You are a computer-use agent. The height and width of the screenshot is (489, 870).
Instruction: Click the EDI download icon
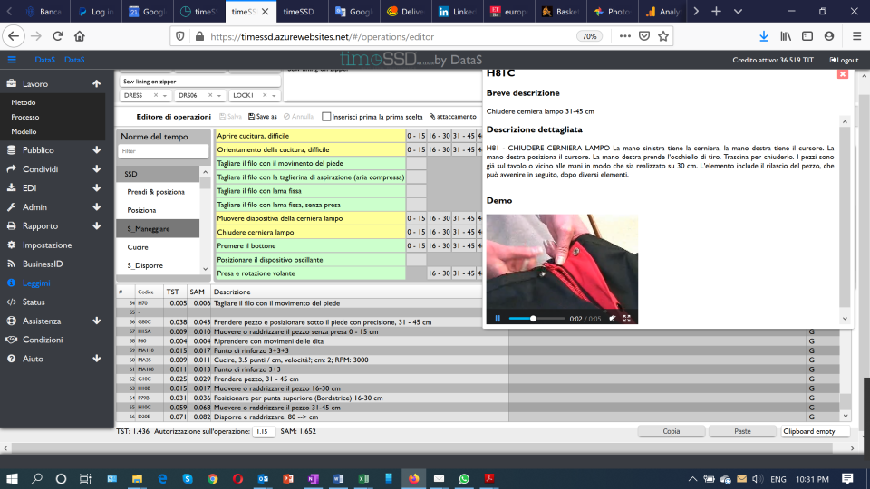click(x=11, y=188)
